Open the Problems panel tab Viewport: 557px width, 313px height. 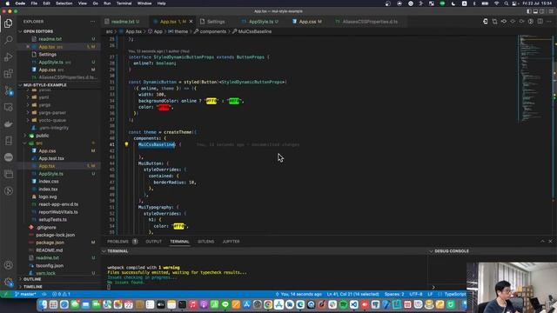pos(122,242)
